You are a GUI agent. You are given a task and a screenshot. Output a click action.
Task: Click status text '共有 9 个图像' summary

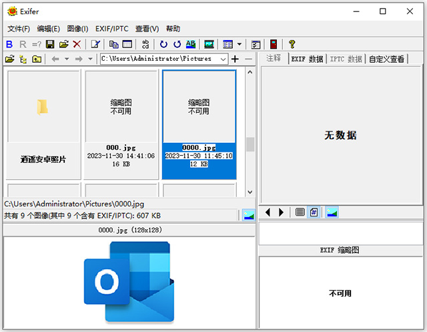click(82, 216)
